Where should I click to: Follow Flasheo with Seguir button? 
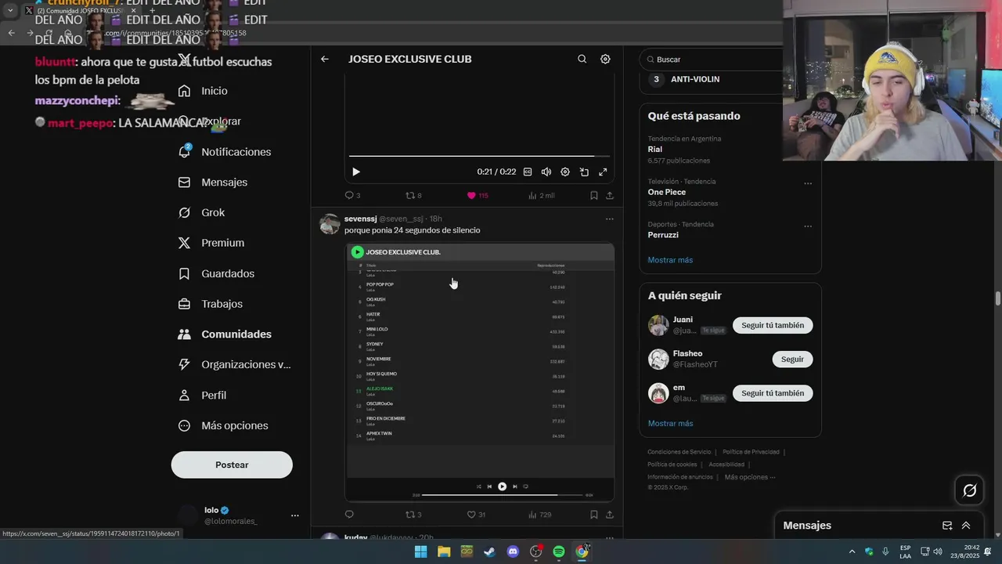click(x=792, y=359)
